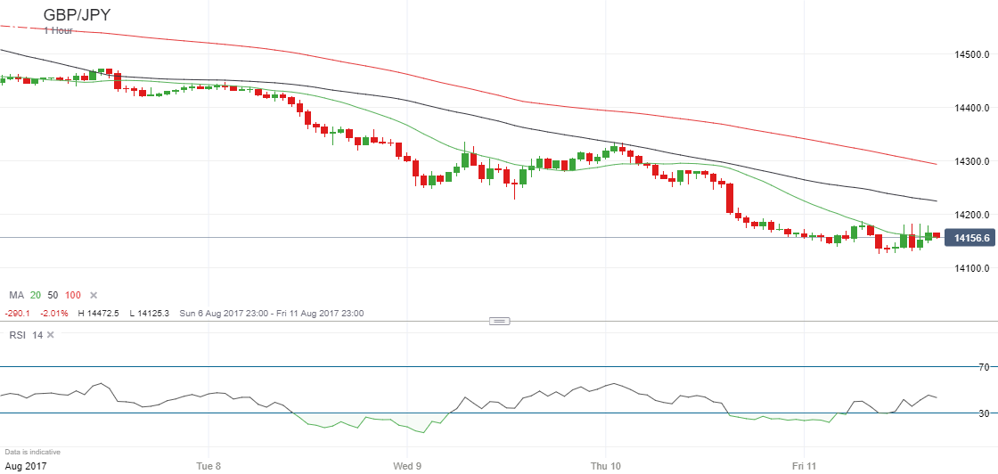This screenshot has width=998, height=474.
Task: Remove the RSI indicator with its X icon
Action: (51, 335)
